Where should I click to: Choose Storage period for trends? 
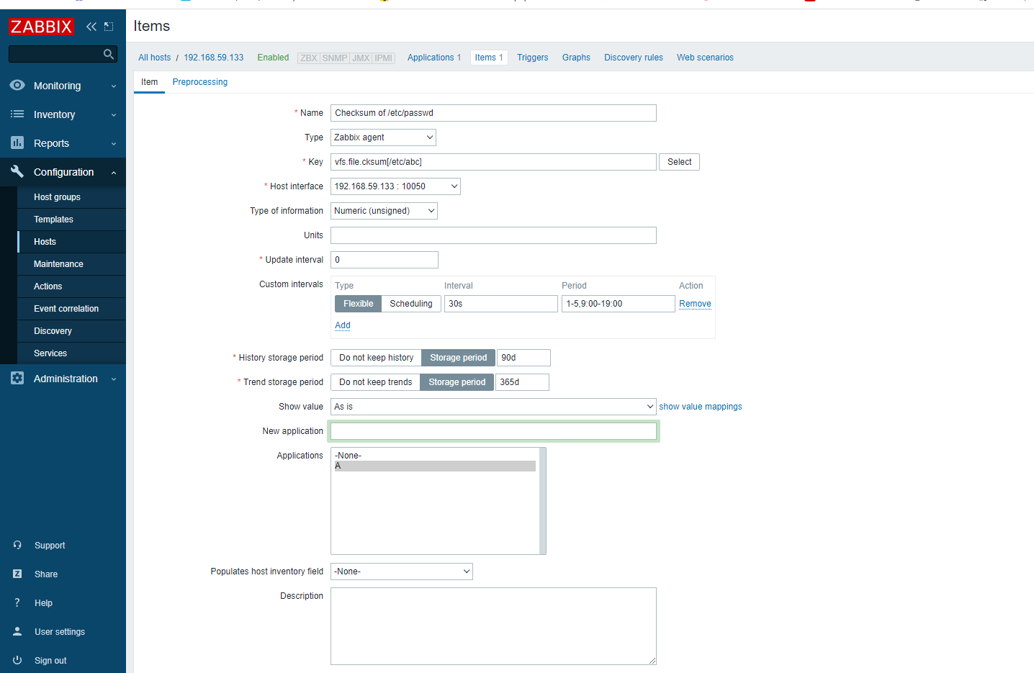(x=457, y=382)
